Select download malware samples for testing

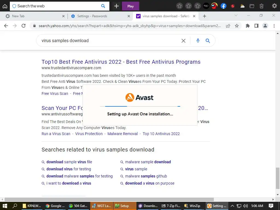point(80,176)
